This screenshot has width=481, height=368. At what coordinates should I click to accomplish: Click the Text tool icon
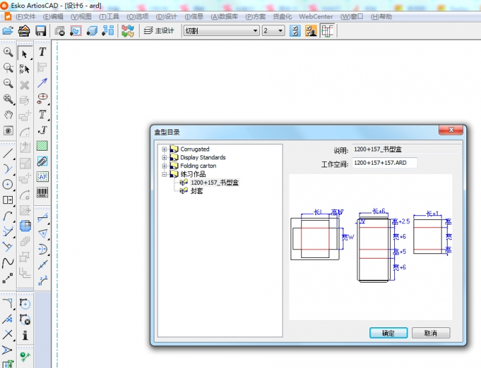click(42, 52)
